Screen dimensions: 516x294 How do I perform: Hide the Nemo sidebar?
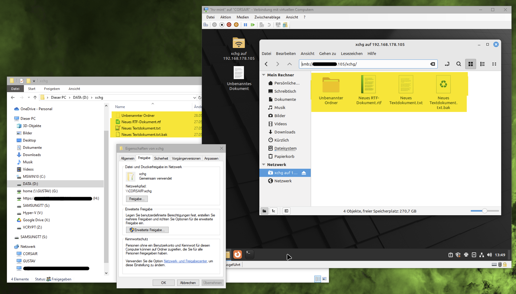(x=286, y=211)
